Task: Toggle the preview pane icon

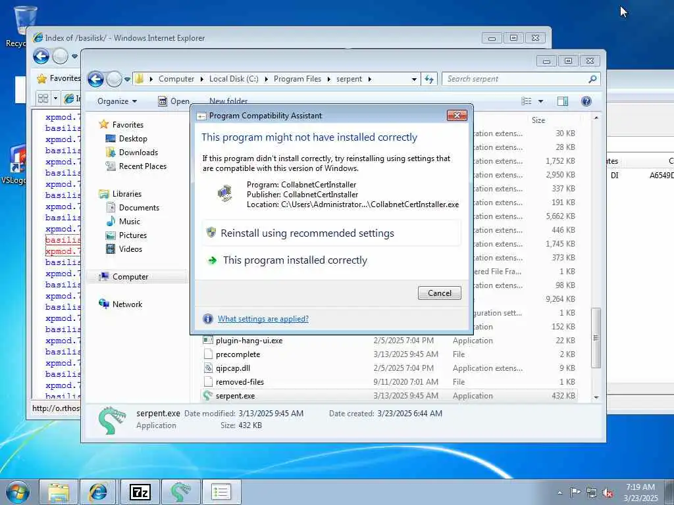Action: tap(563, 101)
